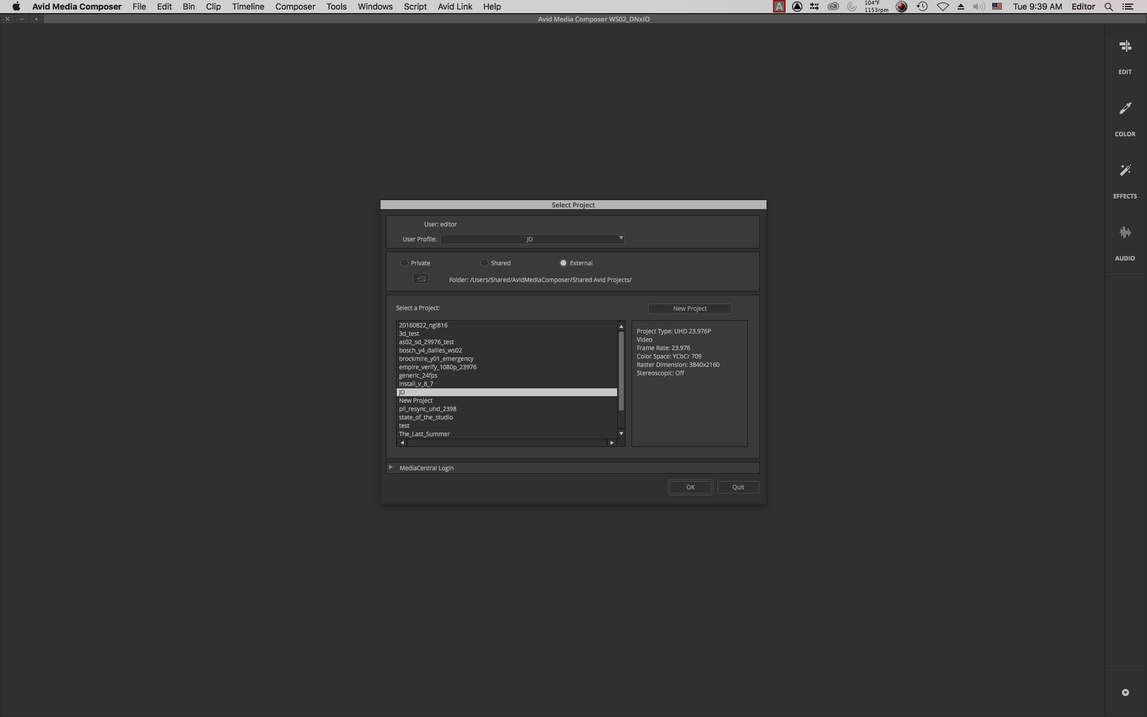
Task: Open the Avid Link menu
Action: [455, 7]
